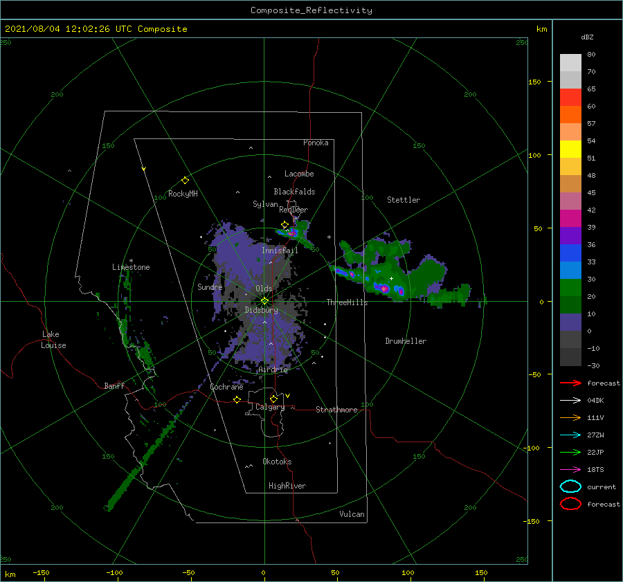Screen dimensions: 623x582
Task: Pick the bright green 20-30 dBZ swatch
Action: [570, 288]
